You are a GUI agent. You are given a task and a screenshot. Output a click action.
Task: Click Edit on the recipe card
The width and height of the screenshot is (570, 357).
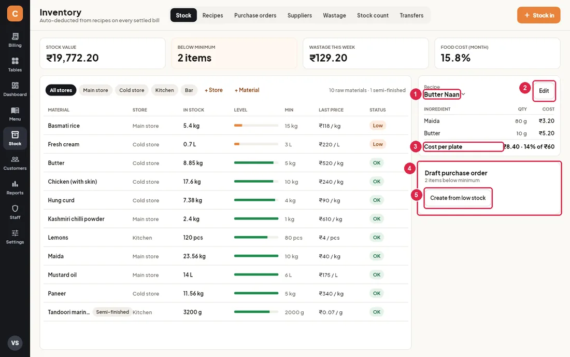pyautogui.click(x=544, y=91)
